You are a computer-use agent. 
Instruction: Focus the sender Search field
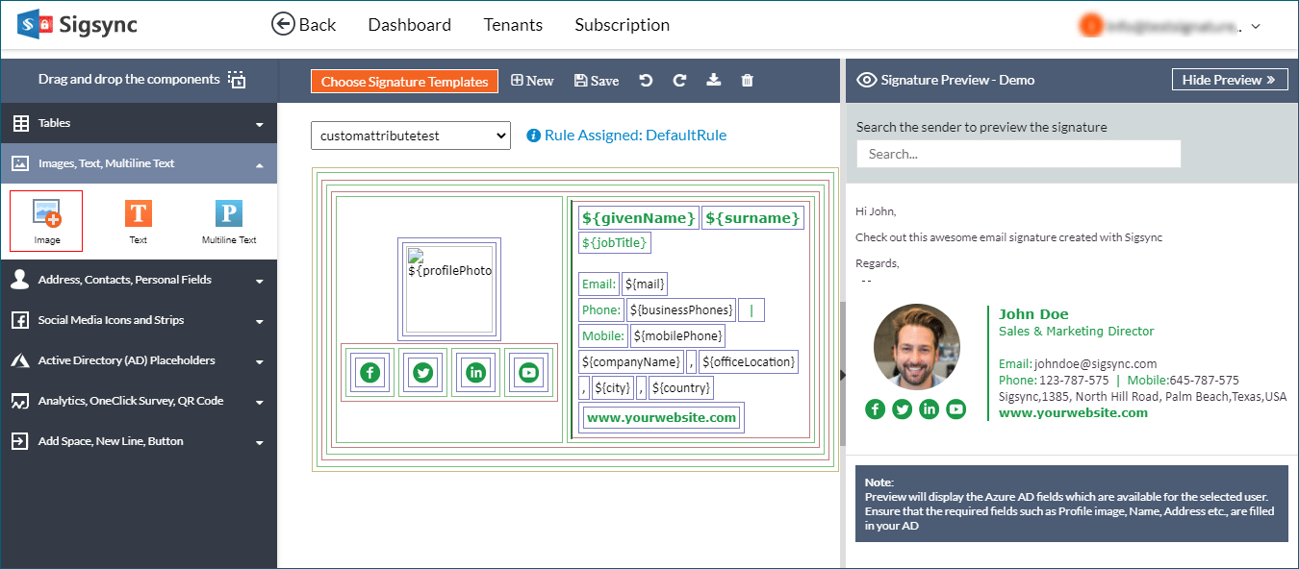click(1018, 154)
